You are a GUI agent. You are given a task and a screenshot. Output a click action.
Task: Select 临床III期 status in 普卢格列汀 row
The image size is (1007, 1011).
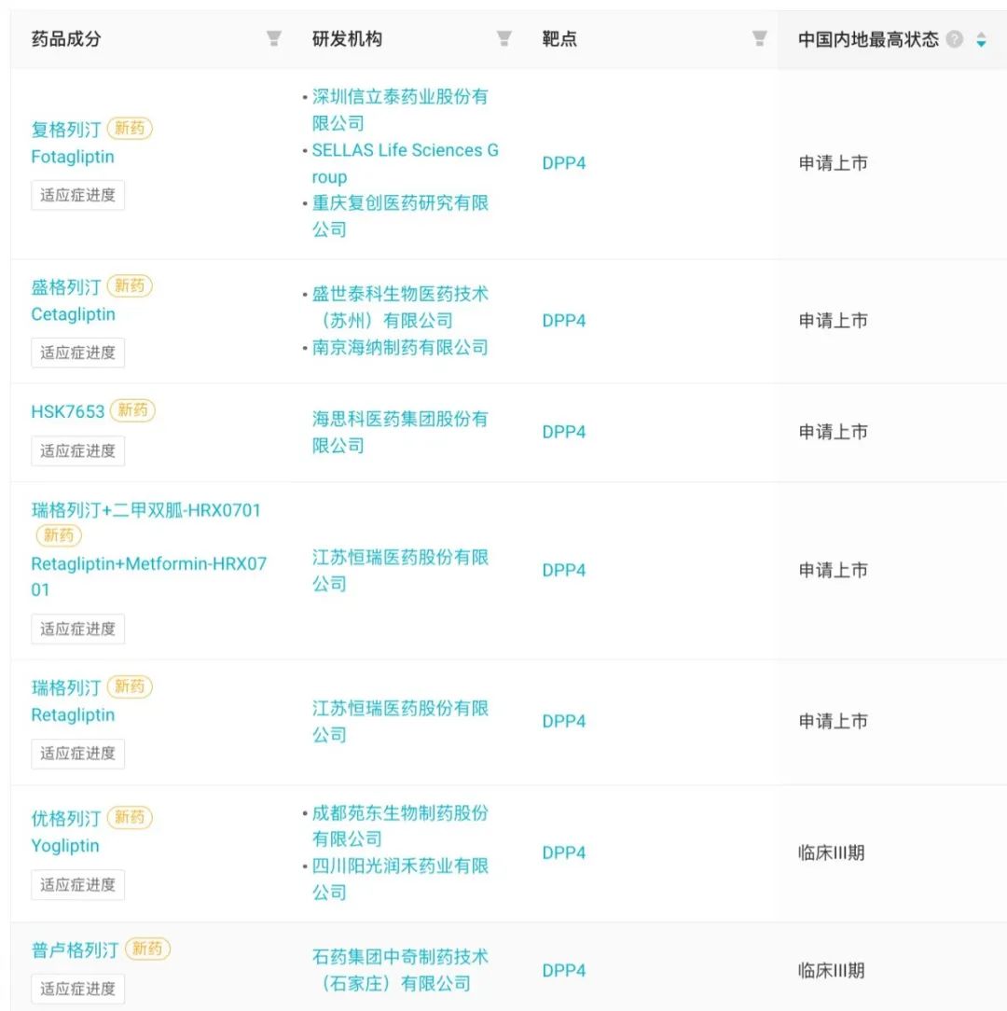click(831, 970)
